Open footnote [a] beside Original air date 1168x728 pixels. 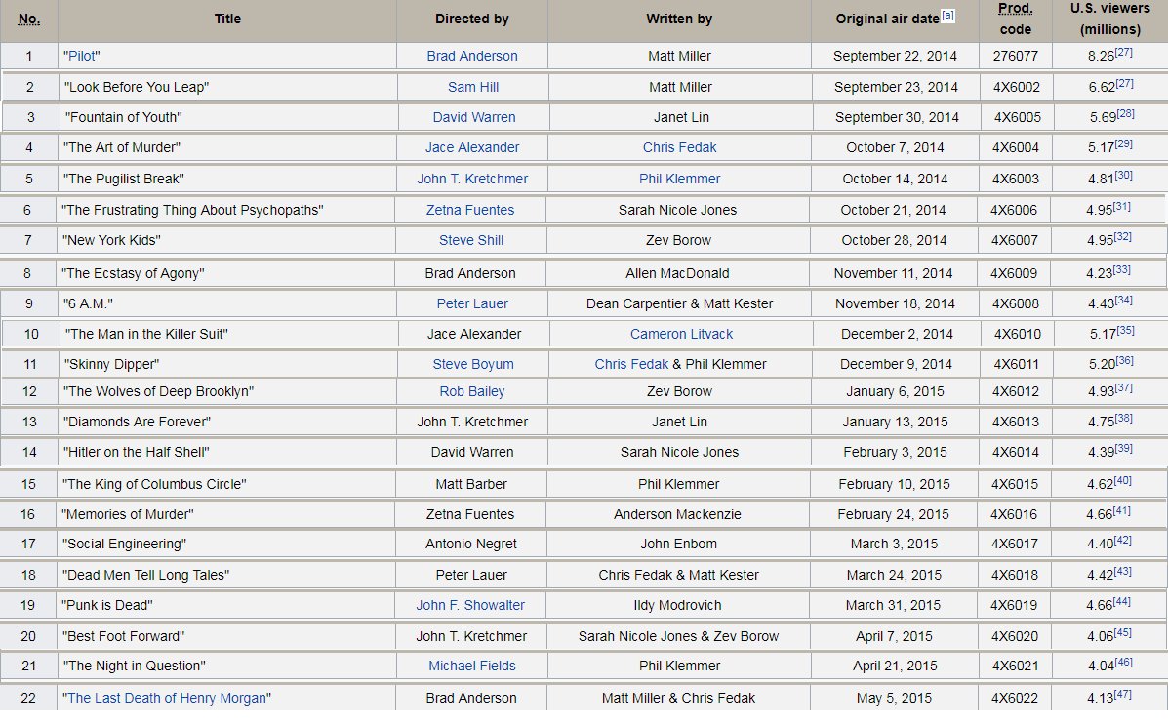point(947,16)
